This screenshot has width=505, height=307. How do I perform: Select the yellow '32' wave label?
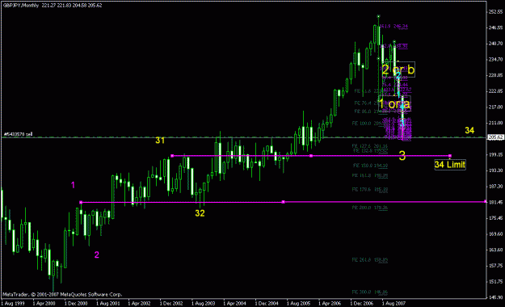point(200,213)
